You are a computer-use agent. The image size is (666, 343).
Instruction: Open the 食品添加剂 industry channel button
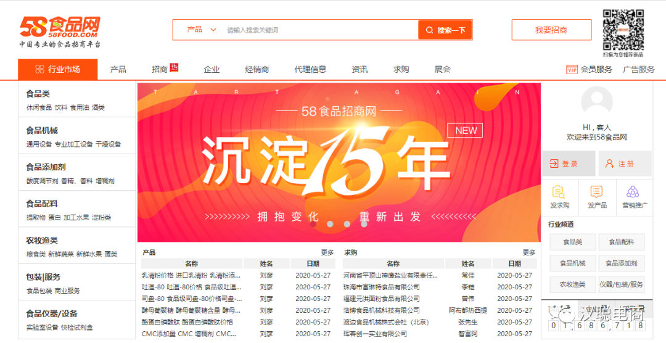pos(622,263)
